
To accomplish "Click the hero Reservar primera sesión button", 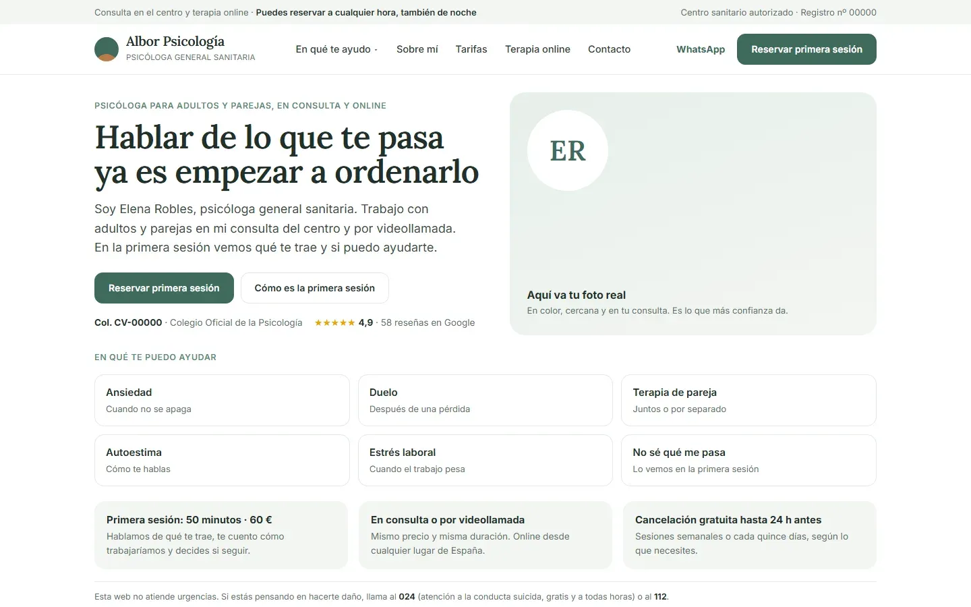I will pyautogui.click(x=164, y=288).
